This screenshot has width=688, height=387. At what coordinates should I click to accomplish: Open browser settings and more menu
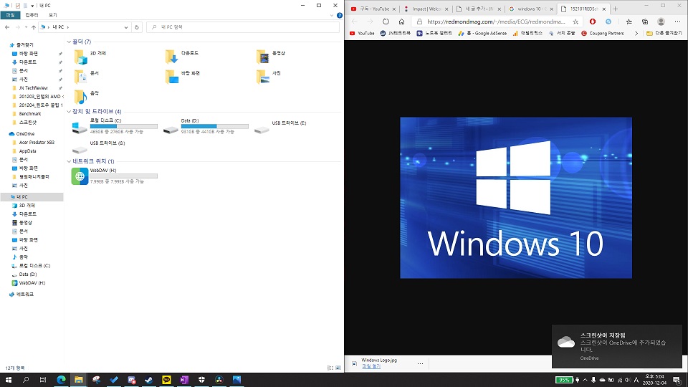click(x=677, y=21)
